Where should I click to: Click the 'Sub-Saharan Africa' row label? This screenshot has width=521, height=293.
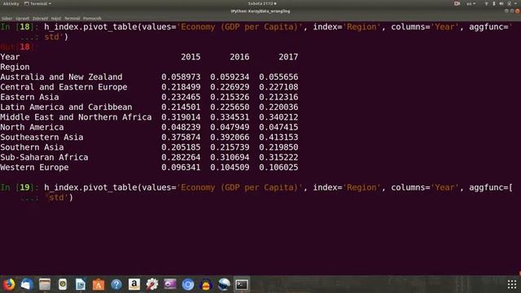point(44,157)
